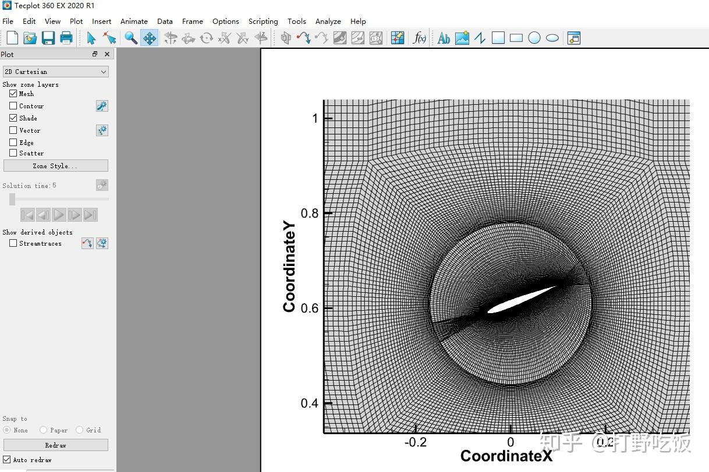Click the Z-axis rotate tool icon
The image size is (709, 472).
coord(261,38)
